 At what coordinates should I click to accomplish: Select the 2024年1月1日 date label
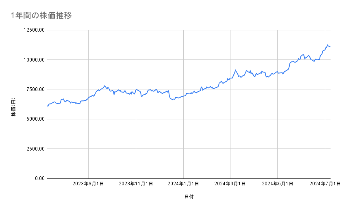point(183,184)
